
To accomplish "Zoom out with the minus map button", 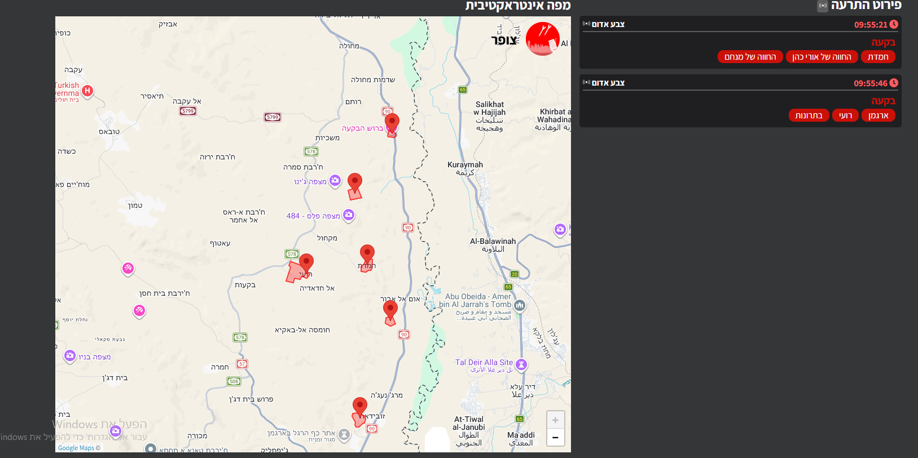I will click(555, 438).
